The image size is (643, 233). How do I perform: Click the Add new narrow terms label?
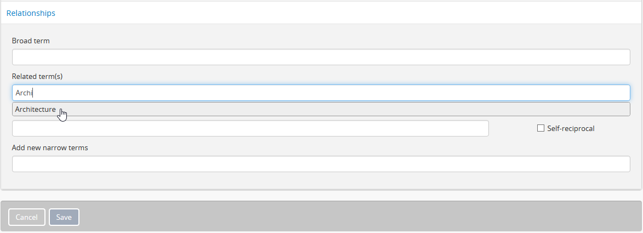click(50, 147)
